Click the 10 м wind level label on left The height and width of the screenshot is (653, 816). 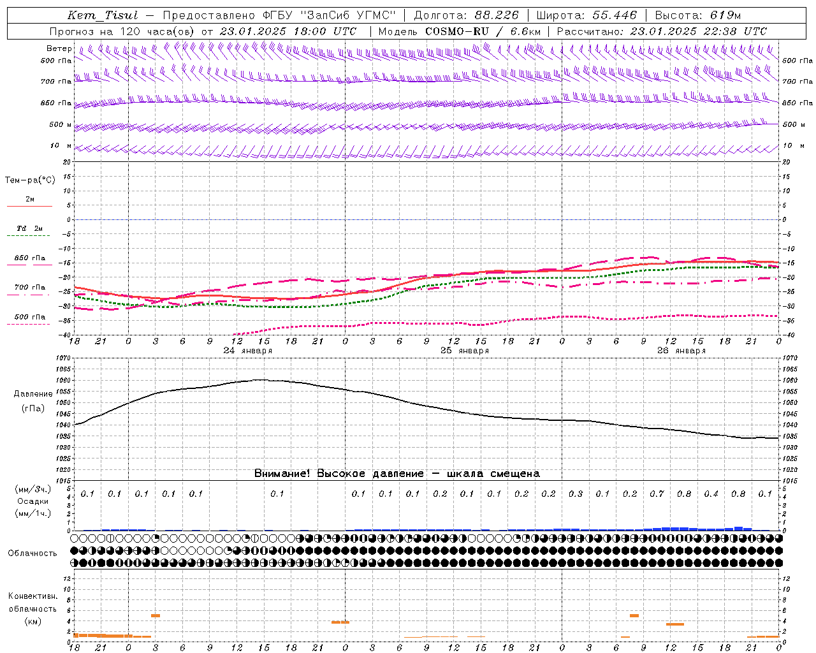[61, 146]
